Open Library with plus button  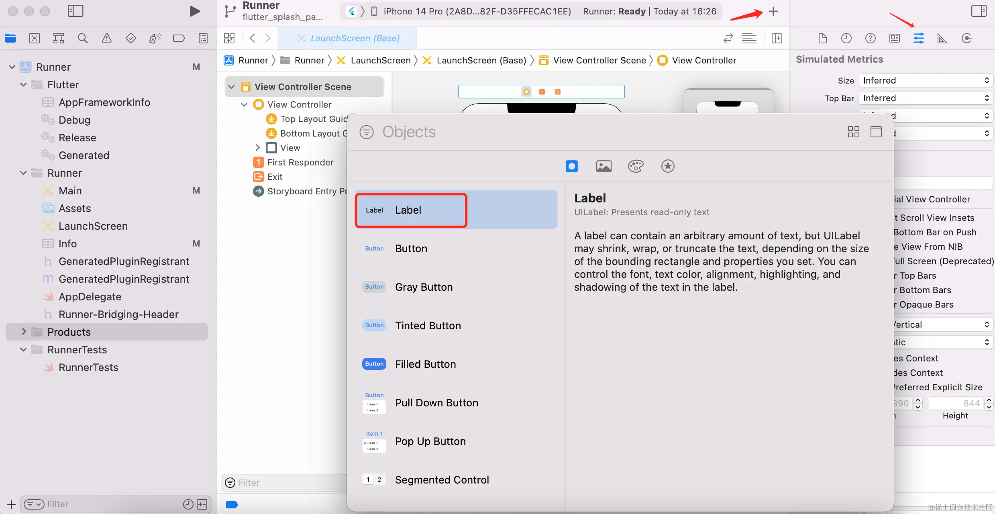773,11
